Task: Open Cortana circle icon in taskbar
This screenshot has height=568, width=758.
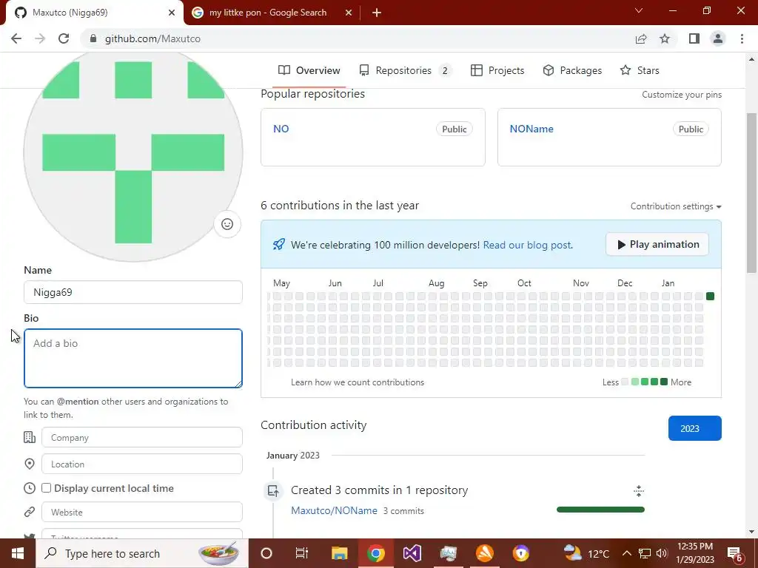Action: pos(266,553)
